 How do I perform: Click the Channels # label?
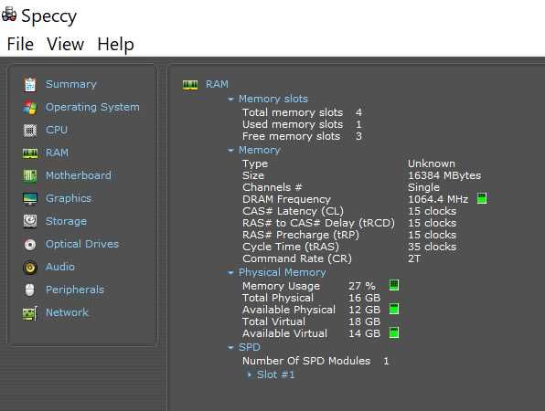click(272, 187)
